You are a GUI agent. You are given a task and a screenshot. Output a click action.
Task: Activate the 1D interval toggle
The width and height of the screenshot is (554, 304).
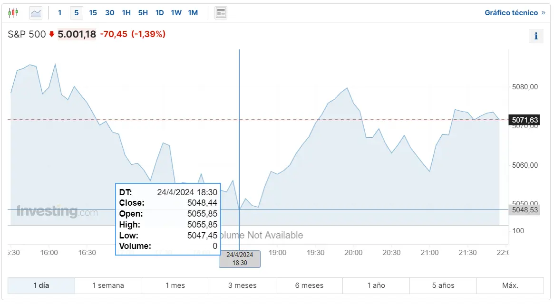159,13
